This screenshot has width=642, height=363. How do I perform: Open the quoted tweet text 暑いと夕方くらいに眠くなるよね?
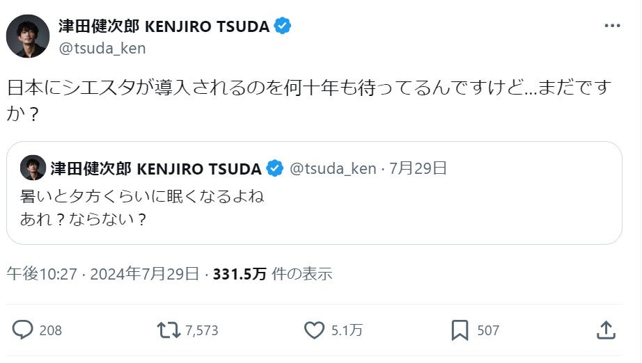tap(143, 196)
